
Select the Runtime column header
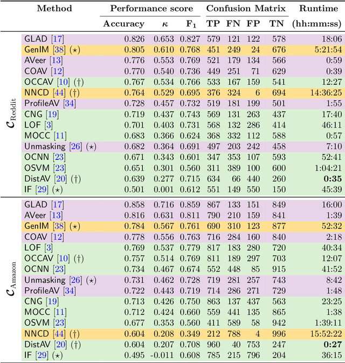[x=321, y=9]
